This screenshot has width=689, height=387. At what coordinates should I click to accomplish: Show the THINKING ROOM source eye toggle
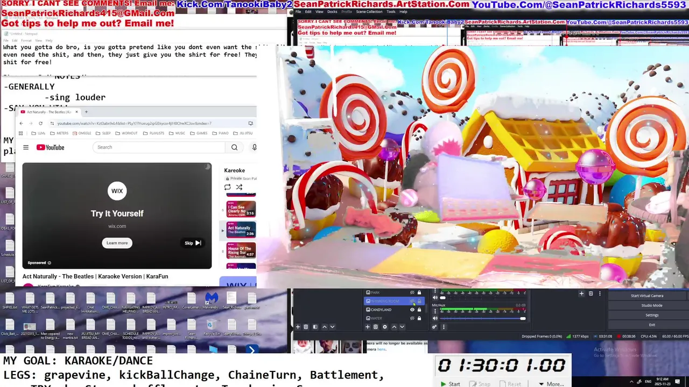tap(412, 301)
